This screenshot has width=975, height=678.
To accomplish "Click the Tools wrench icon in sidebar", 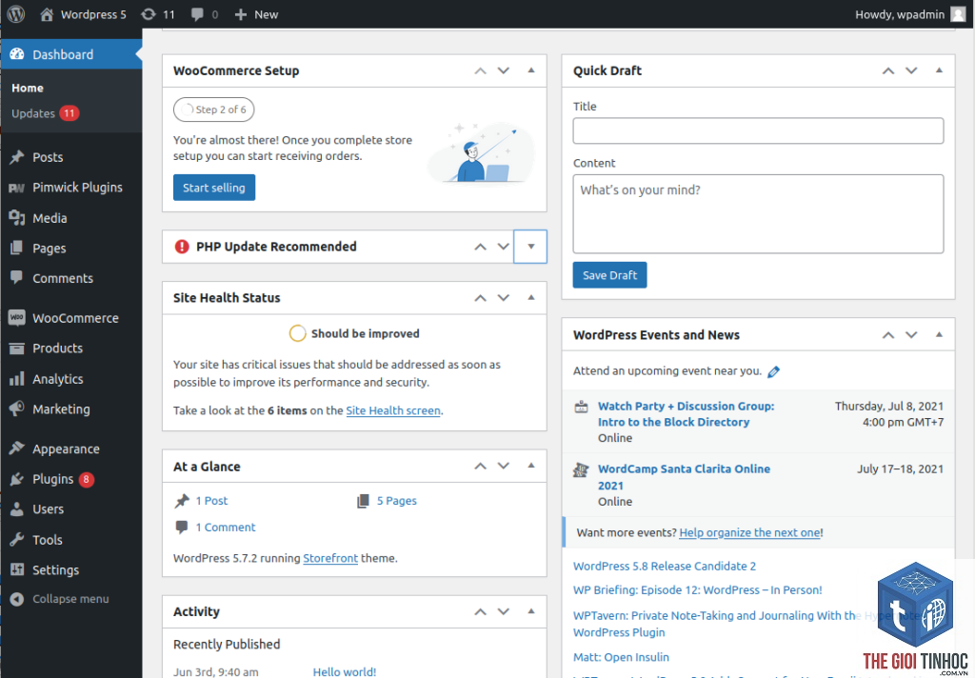I will pyautogui.click(x=17, y=539).
